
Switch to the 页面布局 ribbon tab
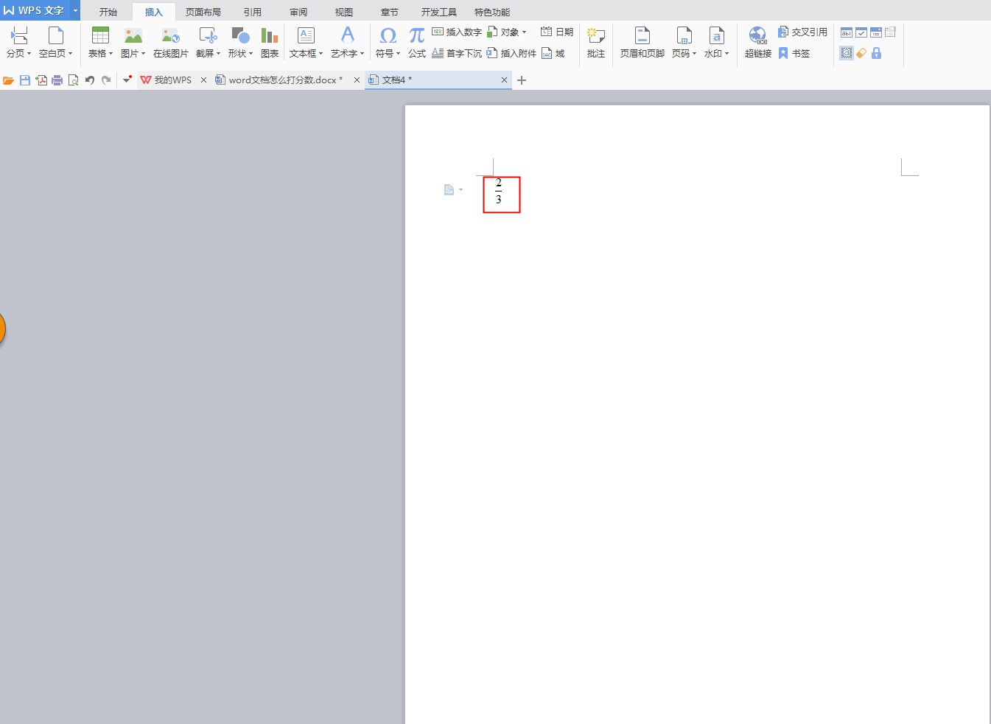pos(203,12)
